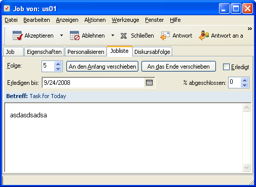Screen dimensions: 256x187
Task: Click the % abgeschlossen number field
Action: click(235, 82)
